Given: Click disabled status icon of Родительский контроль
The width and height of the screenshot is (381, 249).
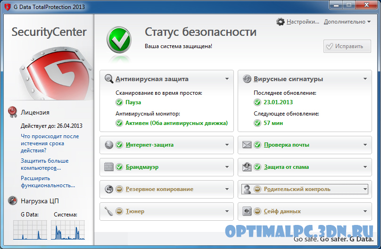Looking at the screenshot, I should click(x=257, y=189).
